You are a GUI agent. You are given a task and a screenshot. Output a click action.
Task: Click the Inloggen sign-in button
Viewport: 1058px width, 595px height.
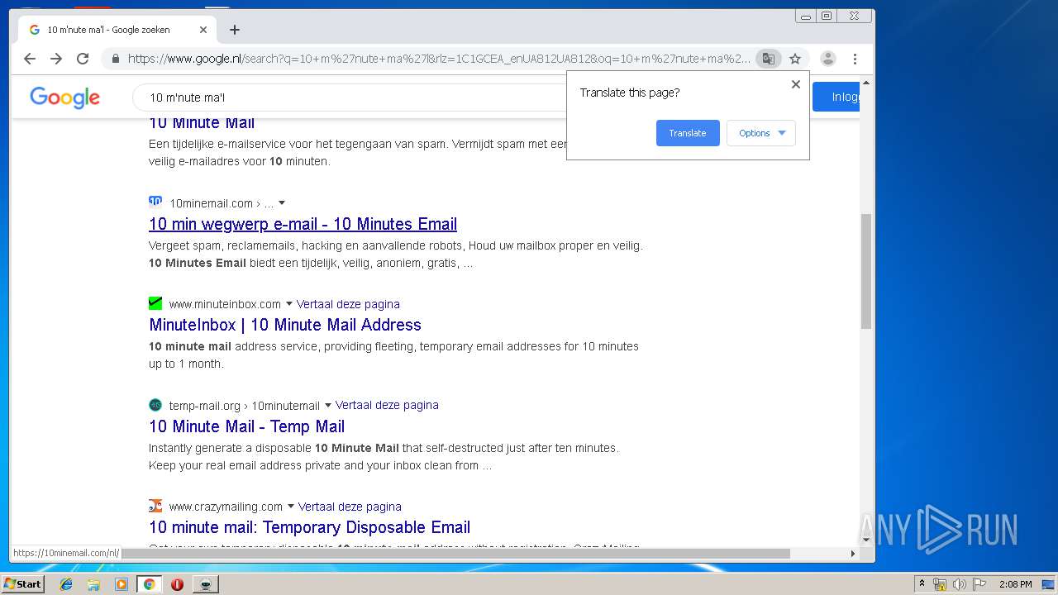coord(836,97)
